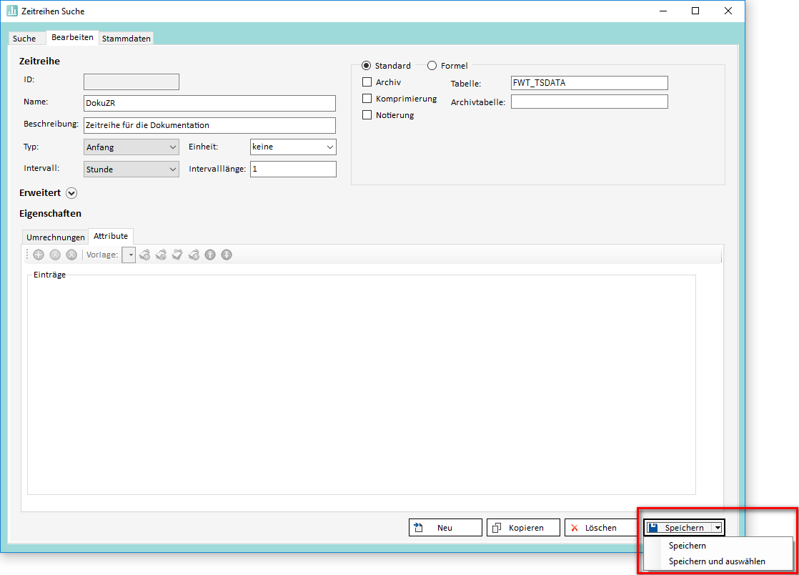Click the first template icon after Vorlage
799x575 pixels.
(x=145, y=255)
